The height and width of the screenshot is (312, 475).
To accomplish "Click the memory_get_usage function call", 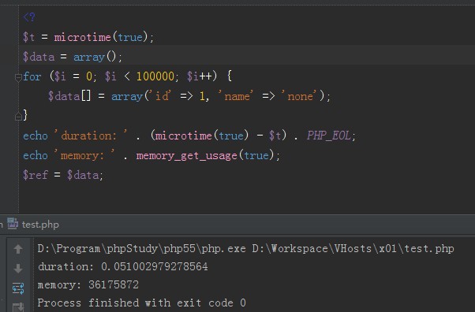I will (x=186, y=155).
